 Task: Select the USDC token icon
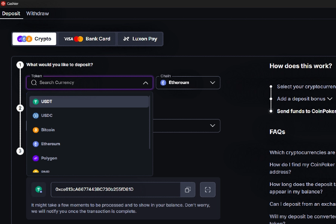click(x=37, y=115)
